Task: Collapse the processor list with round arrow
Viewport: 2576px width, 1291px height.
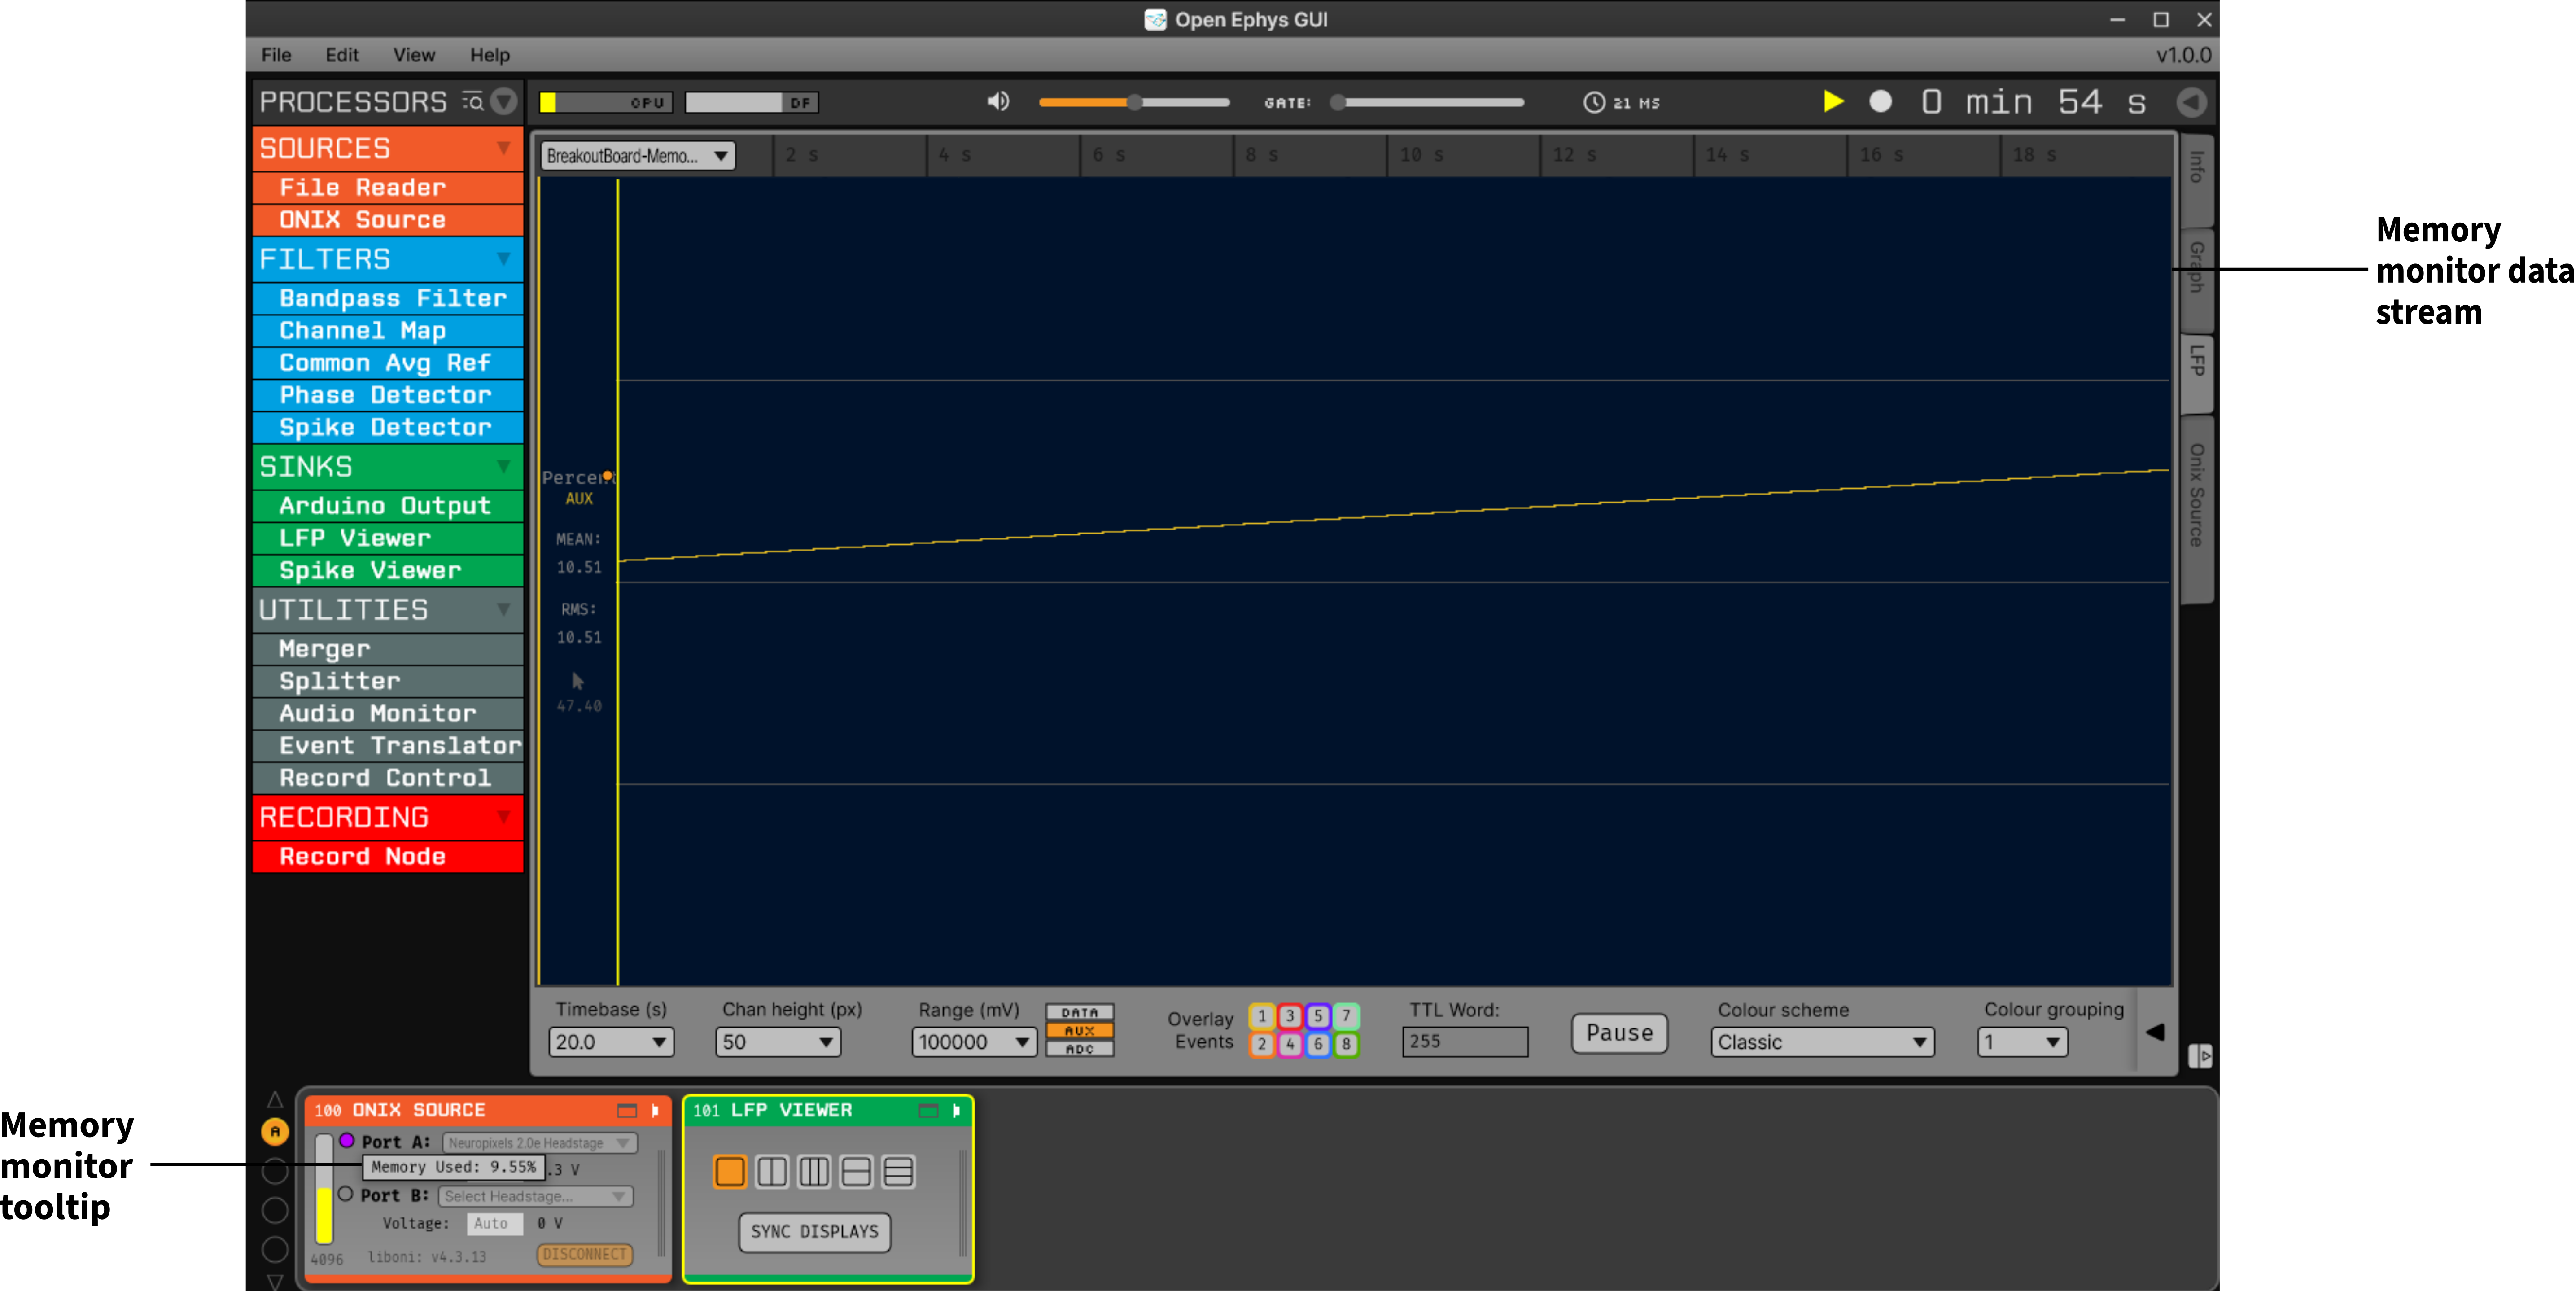Action: (504, 101)
